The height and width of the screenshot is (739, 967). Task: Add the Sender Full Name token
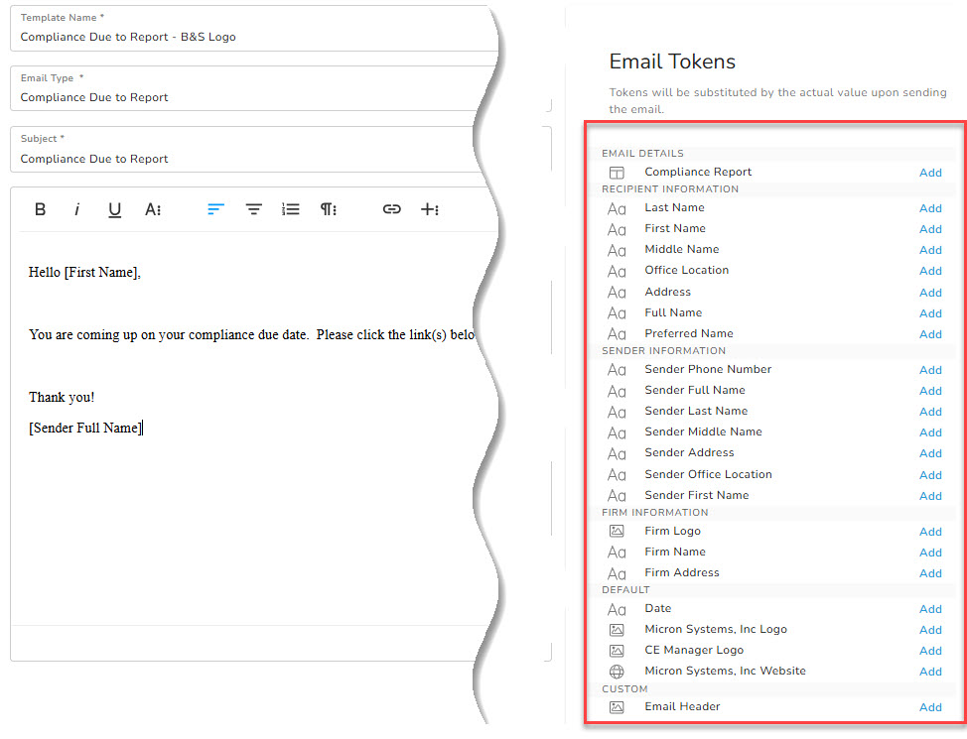click(930, 392)
